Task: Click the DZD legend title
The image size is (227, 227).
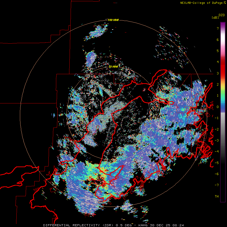Action: pos(222,15)
